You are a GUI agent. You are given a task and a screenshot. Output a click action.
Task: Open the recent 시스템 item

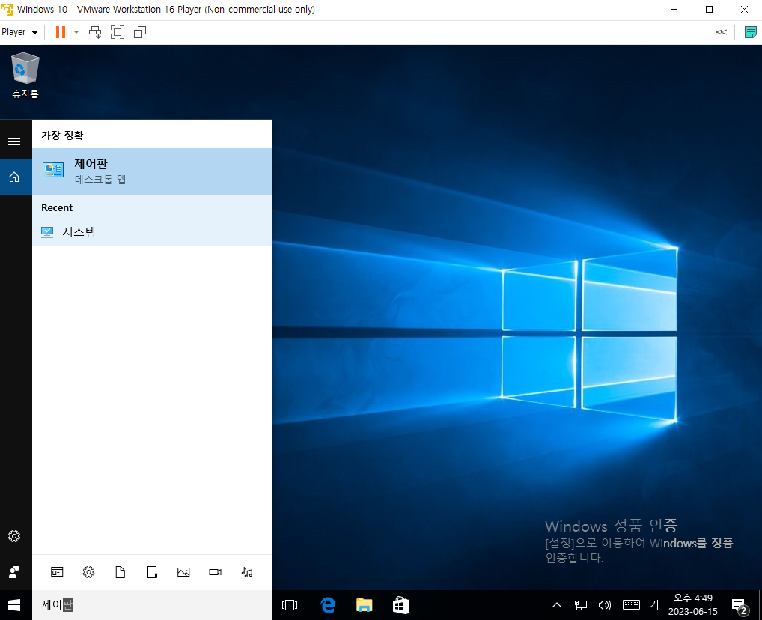(152, 232)
